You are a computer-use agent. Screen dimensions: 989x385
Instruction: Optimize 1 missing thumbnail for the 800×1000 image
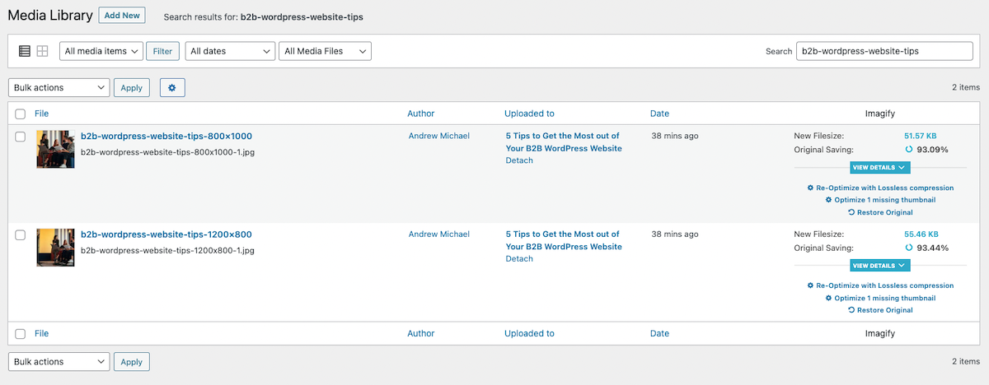(x=880, y=200)
